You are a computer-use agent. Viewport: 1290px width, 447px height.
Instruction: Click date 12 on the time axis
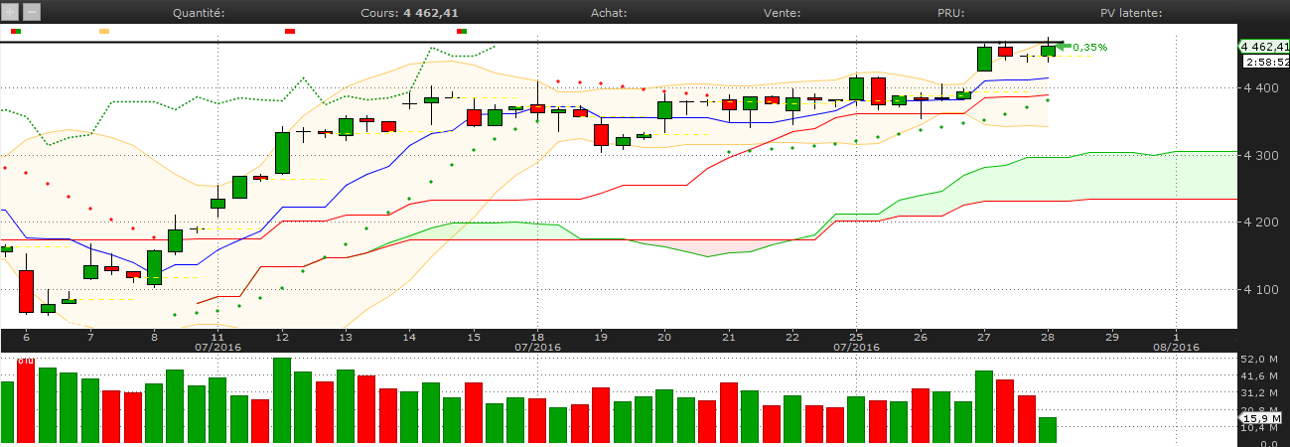(x=282, y=337)
